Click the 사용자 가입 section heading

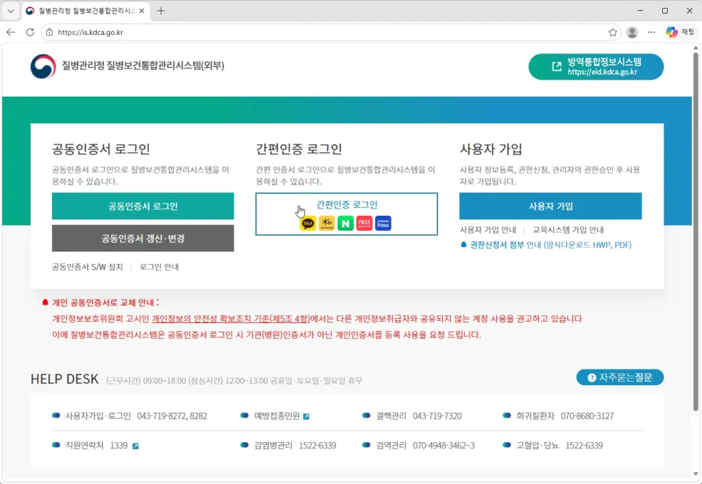491,149
